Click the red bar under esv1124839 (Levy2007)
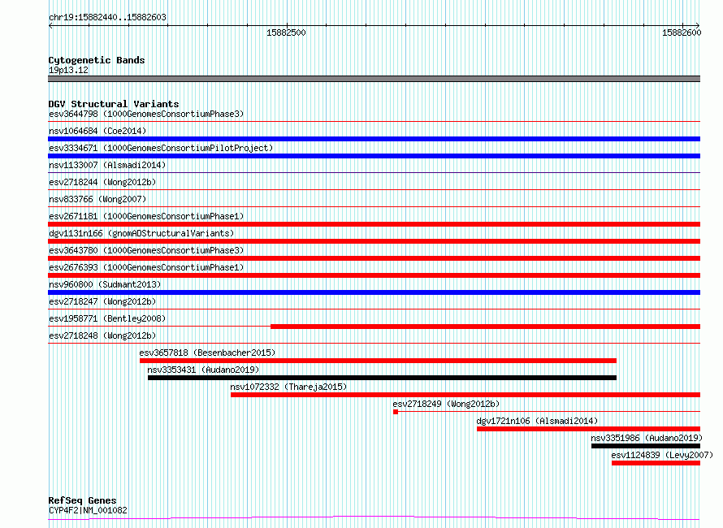The height and width of the screenshot is (528, 723). pos(656,463)
